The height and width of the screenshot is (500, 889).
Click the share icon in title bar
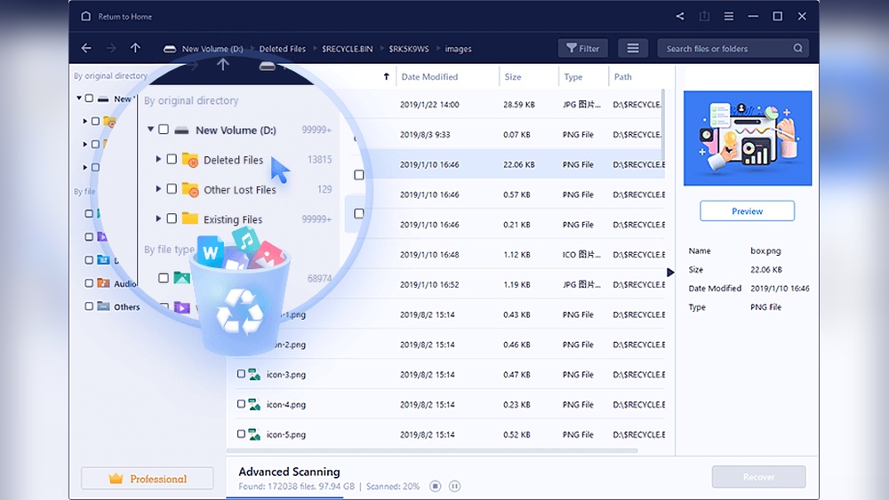[680, 16]
